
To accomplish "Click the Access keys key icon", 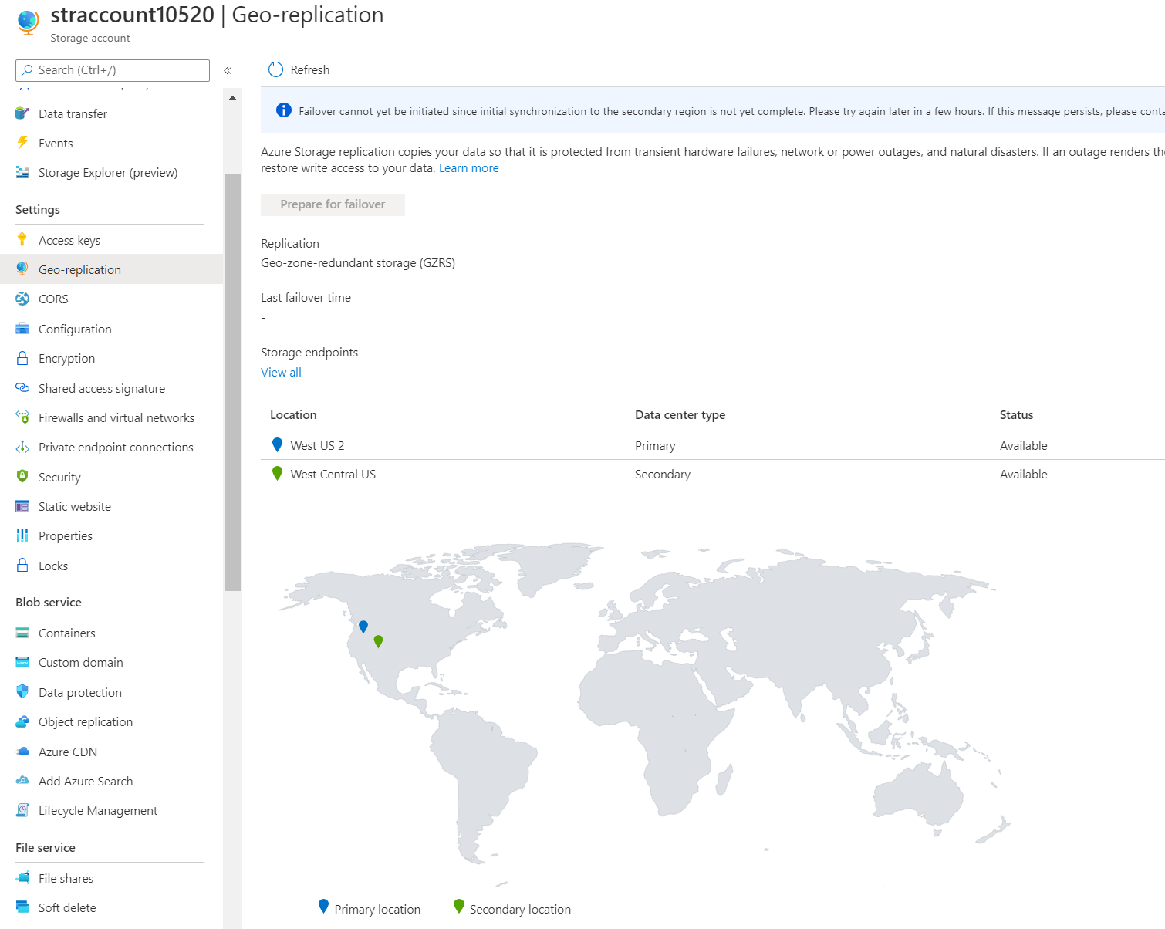I will click(x=22, y=240).
